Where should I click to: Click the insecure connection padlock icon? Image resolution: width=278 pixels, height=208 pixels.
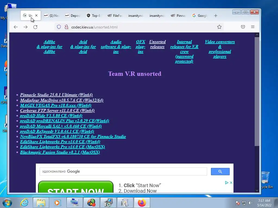pyautogui.click(x=67, y=27)
